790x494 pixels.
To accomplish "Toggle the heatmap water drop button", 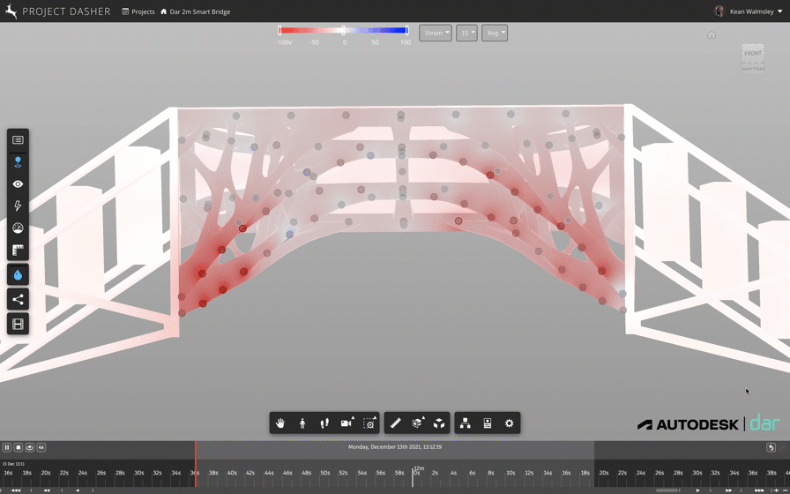I will point(18,275).
